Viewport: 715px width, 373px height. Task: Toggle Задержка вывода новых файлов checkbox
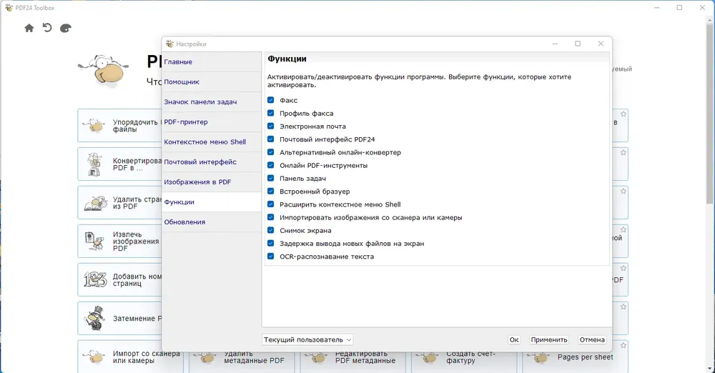point(271,243)
